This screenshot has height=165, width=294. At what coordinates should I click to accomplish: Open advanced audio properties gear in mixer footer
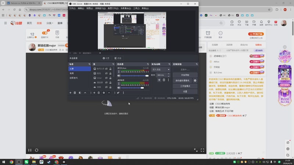pyautogui.click(x=118, y=93)
